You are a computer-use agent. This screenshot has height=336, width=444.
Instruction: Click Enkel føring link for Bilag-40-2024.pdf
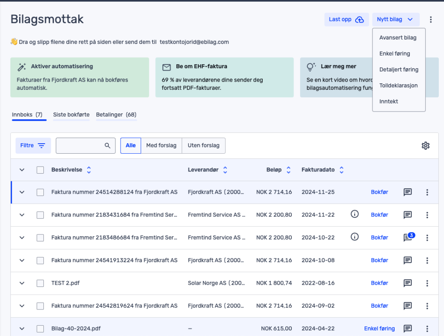click(379, 328)
